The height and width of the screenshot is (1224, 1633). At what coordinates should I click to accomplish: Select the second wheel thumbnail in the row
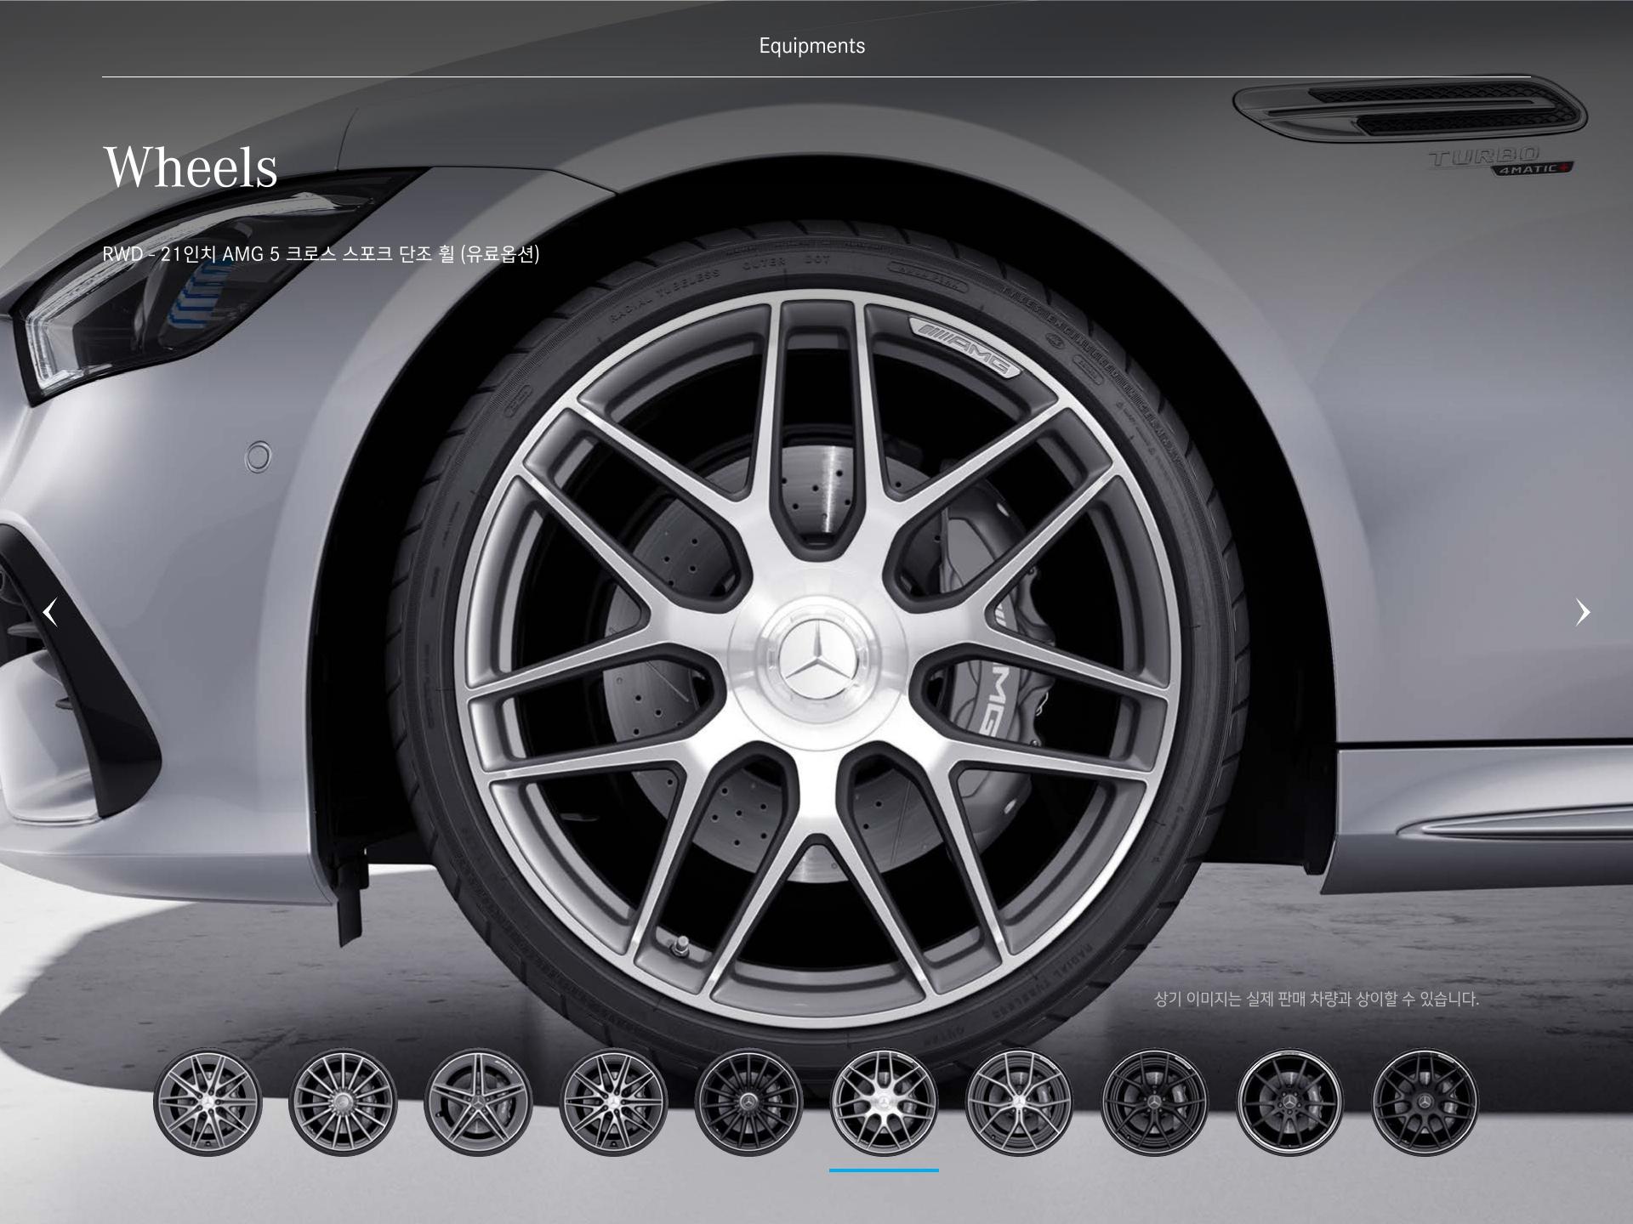(343, 1102)
